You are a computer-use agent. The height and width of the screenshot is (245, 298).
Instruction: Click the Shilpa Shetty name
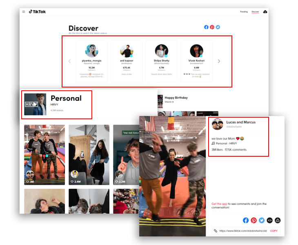pyautogui.click(x=162, y=61)
